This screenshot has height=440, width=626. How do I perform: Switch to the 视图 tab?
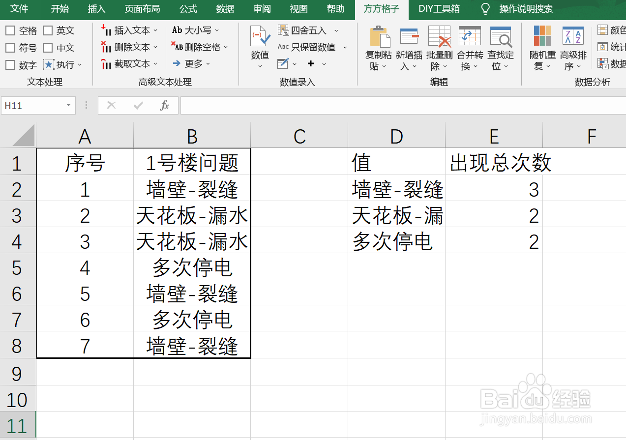click(299, 9)
